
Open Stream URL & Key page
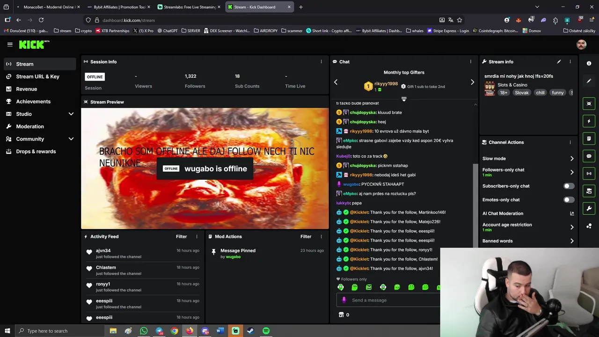point(40,76)
